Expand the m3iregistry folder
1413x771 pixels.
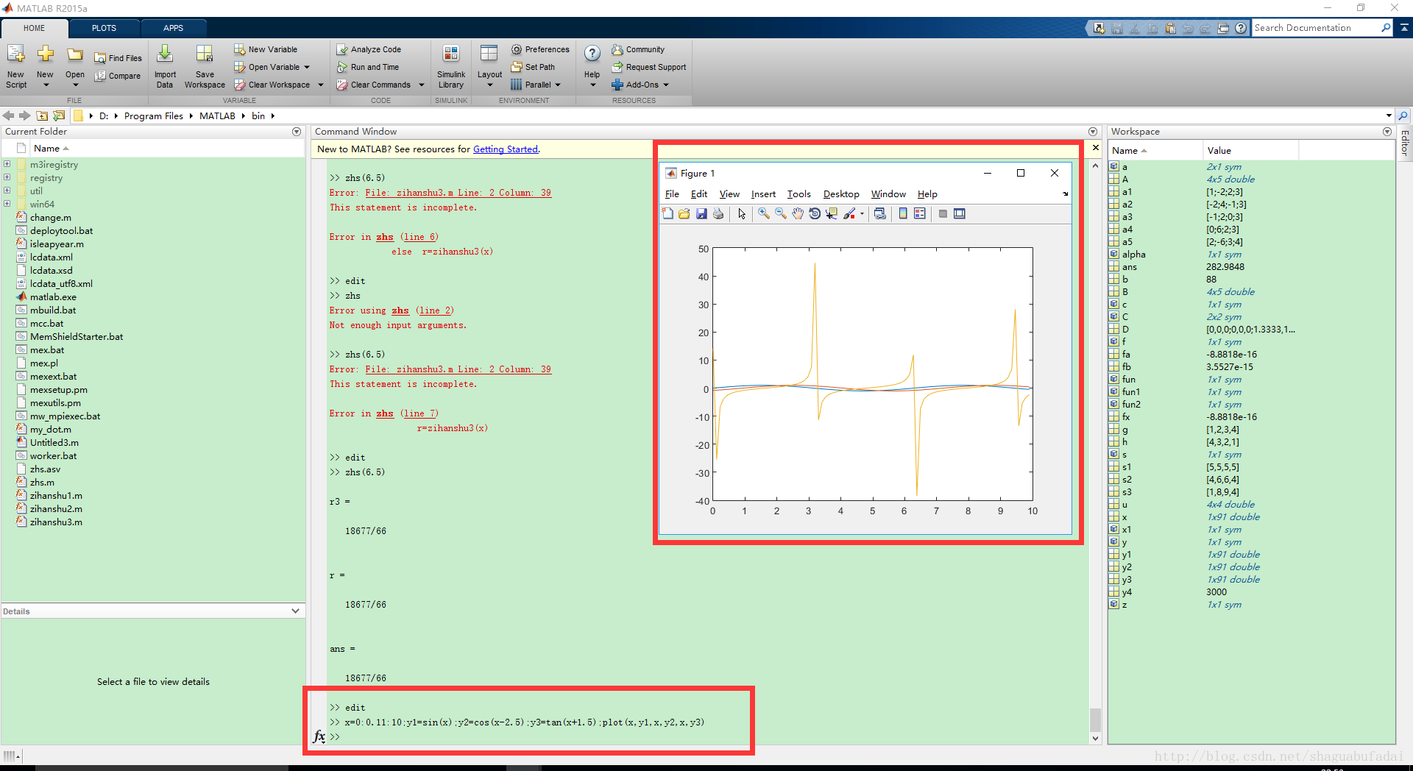[x=7, y=164]
